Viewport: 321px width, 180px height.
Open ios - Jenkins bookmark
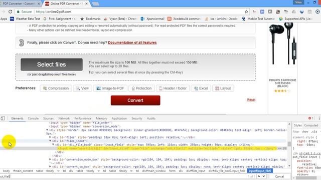pyautogui.click(x=221, y=19)
